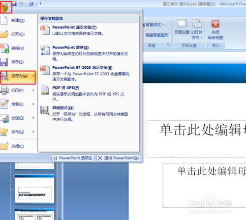The image size is (246, 220).
Task: Click the 其他格式 save icon
Action: [45, 110]
